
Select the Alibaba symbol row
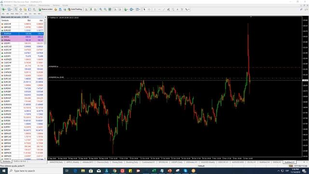(22, 40)
